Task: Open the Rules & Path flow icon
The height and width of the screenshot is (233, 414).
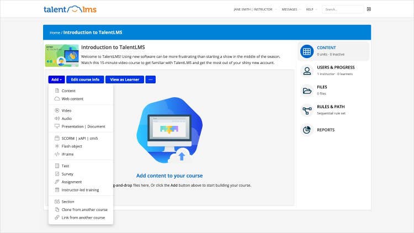Action: 307,110
